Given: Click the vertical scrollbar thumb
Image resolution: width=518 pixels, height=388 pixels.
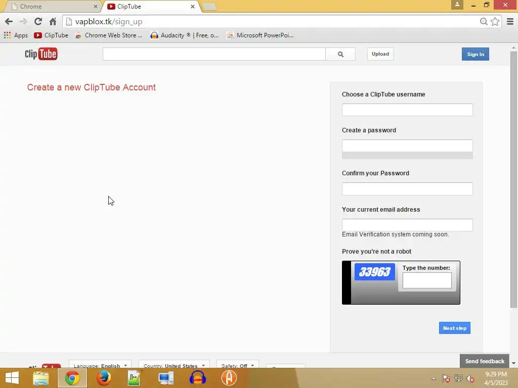Looking at the screenshot, I should pyautogui.click(x=513, y=180).
